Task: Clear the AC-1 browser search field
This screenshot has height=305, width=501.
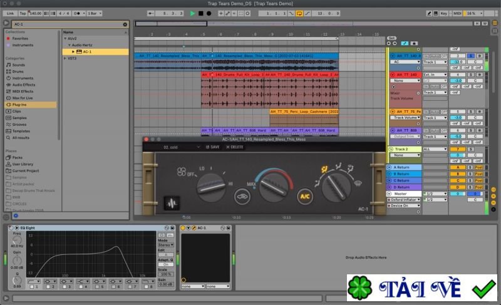Action: [x=125, y=24]
